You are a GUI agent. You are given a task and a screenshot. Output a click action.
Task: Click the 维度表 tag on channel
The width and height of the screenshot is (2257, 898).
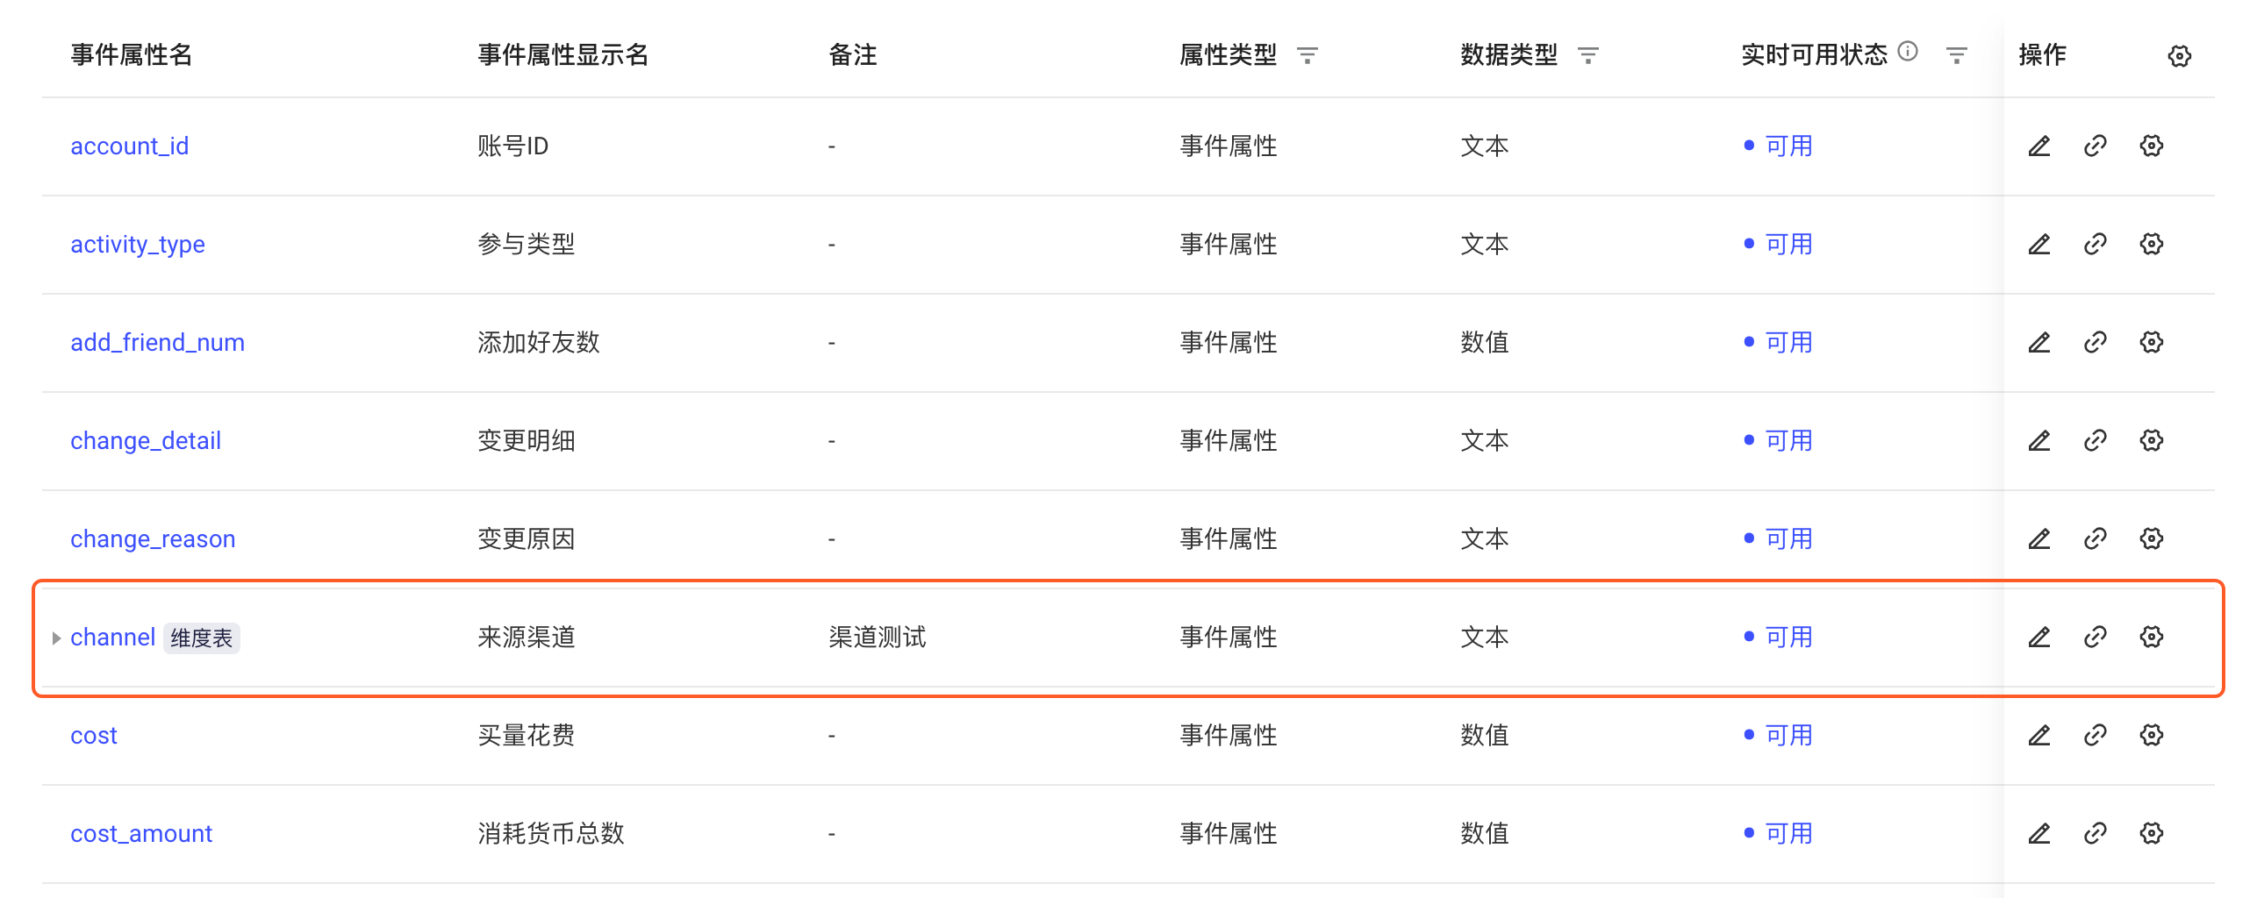click(x=202, y=638)
